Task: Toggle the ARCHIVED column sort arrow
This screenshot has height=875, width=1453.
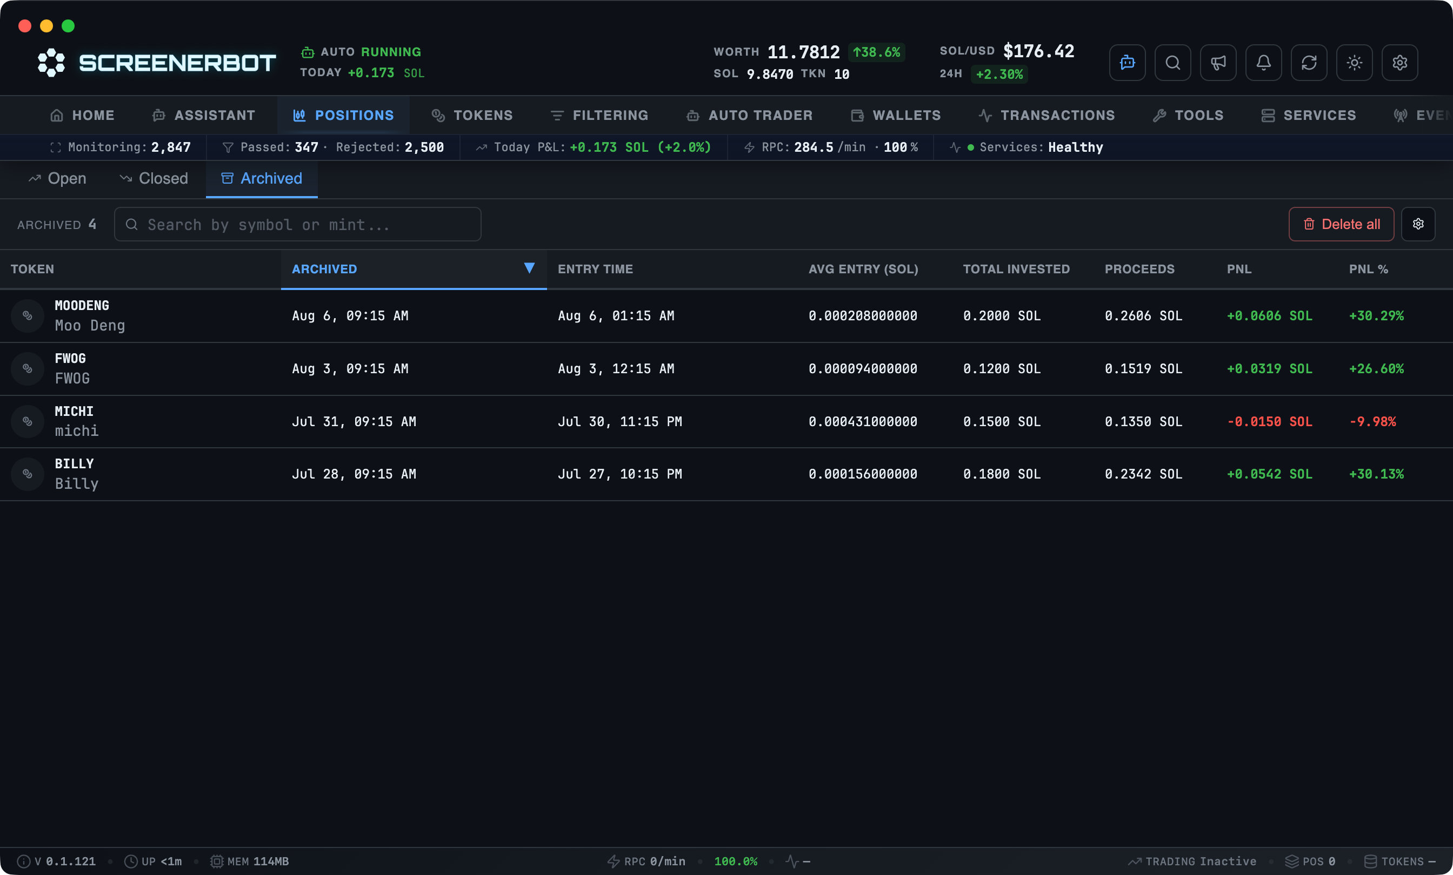Action: [529, 268]
